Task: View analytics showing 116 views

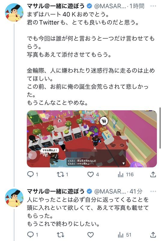Action: coord(126,174)
